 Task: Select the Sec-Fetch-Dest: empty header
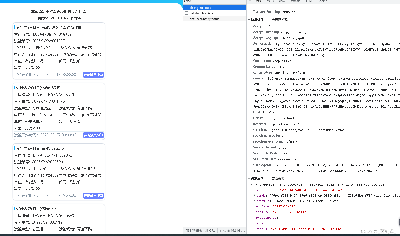pyautogui.click(x=271, y=148)
